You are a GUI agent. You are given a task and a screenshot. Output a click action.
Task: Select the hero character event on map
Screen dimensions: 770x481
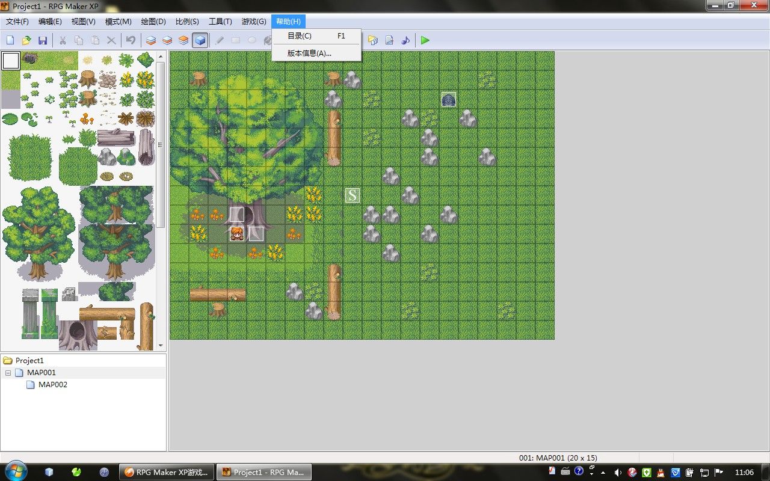click(237, 234)
